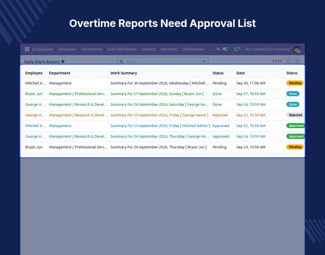This screenshot has height=255, width=325.
Task: Open Summary For 30-September-2026, Wednesday record
Action: click(160, 83)
